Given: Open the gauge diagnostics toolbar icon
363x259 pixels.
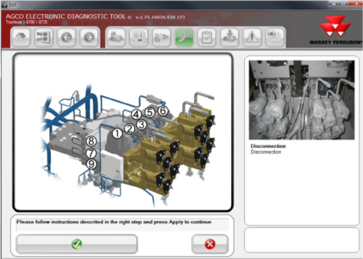Looking at the screenshot, I should click(116, 37).
